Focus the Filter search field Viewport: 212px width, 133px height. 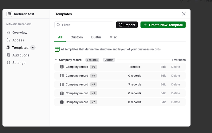pyautogui.click(x=86, y=25)
